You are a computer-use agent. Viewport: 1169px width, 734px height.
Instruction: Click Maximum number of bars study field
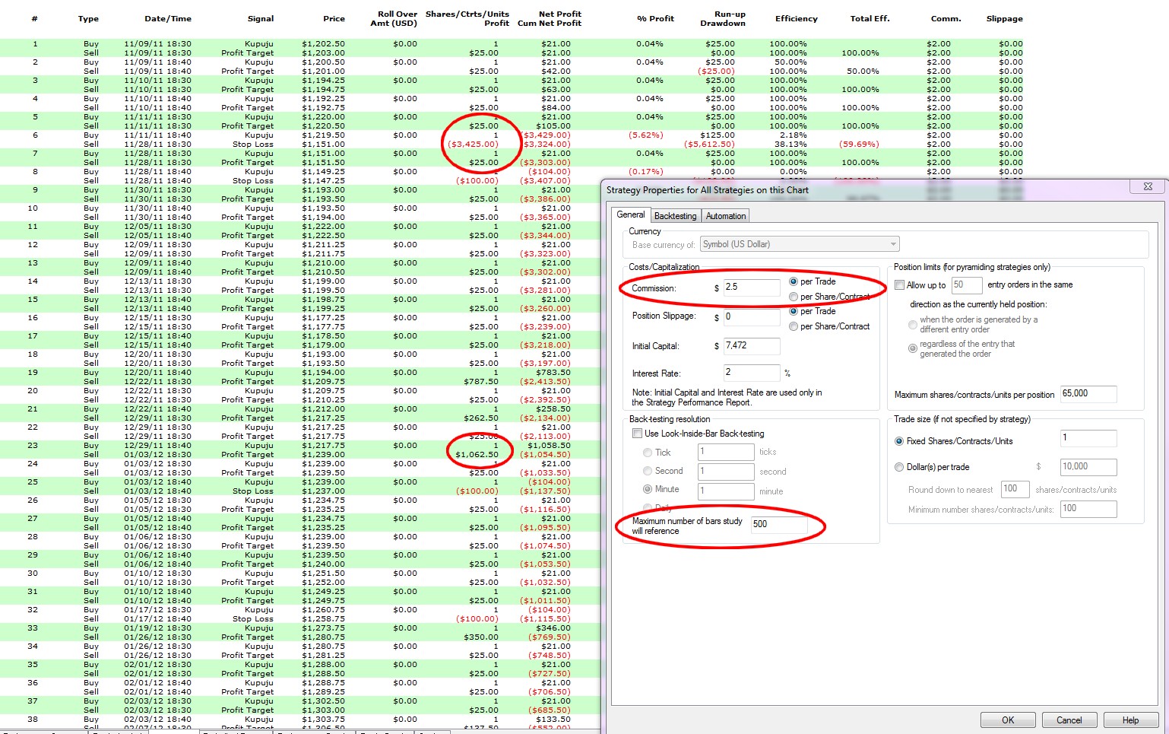[778, 524]
